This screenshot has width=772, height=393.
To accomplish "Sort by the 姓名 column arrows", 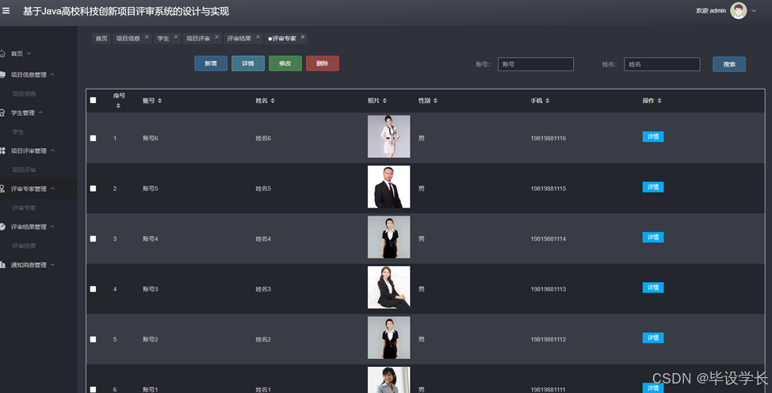I will pyautogui.click(x=273, y=101).
